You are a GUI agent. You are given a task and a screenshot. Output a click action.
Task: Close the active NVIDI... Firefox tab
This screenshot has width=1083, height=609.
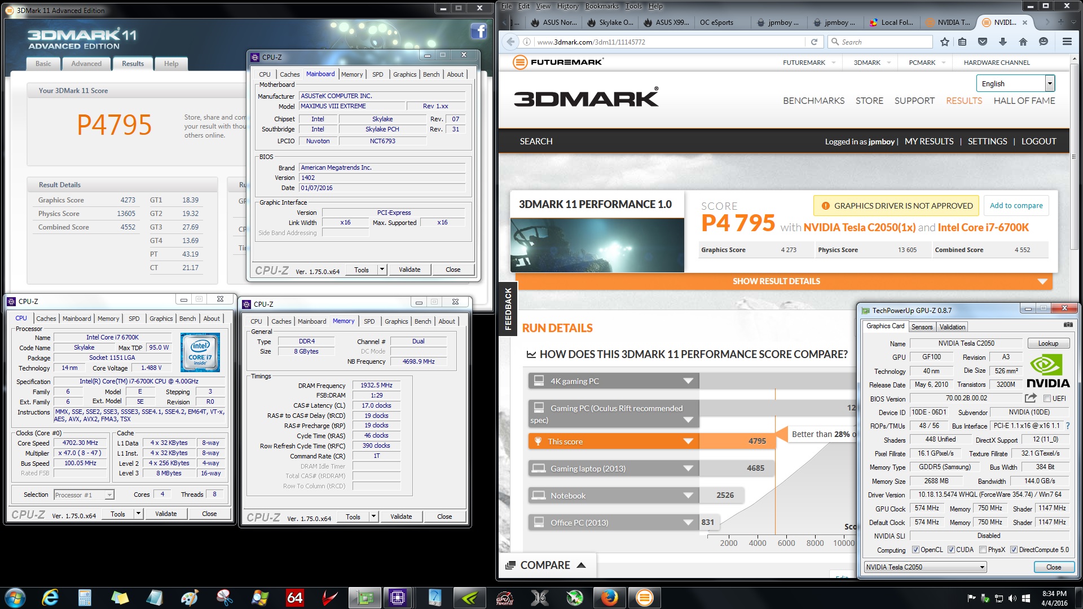click(1025, 23)
